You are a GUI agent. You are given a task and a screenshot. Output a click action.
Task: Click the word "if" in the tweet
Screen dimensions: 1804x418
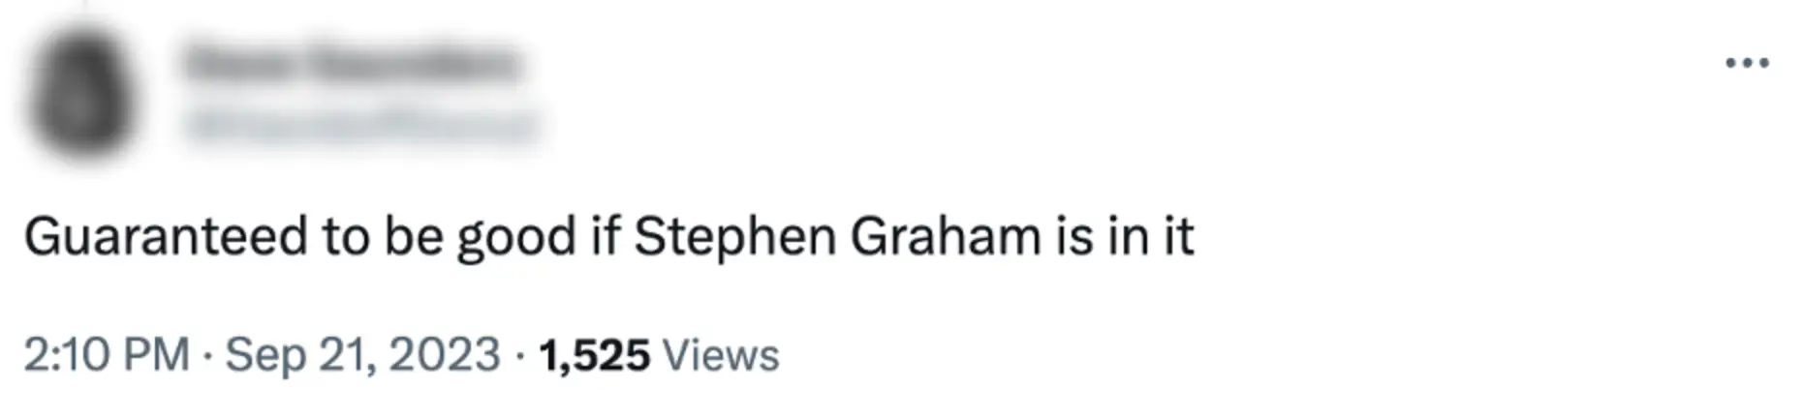coord(606,237)
